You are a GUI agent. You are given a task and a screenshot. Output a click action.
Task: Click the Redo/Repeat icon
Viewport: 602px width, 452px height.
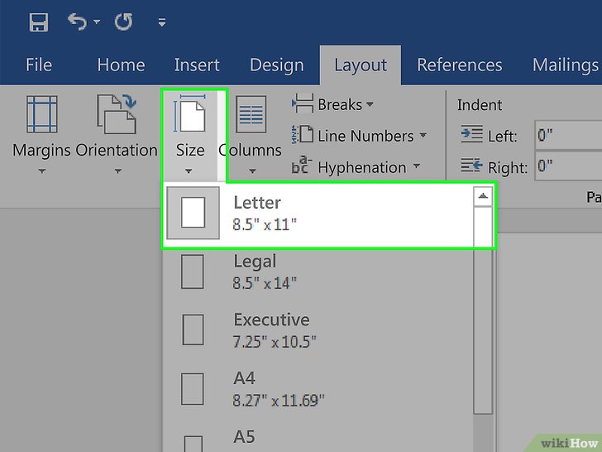(x=124, y=22)
